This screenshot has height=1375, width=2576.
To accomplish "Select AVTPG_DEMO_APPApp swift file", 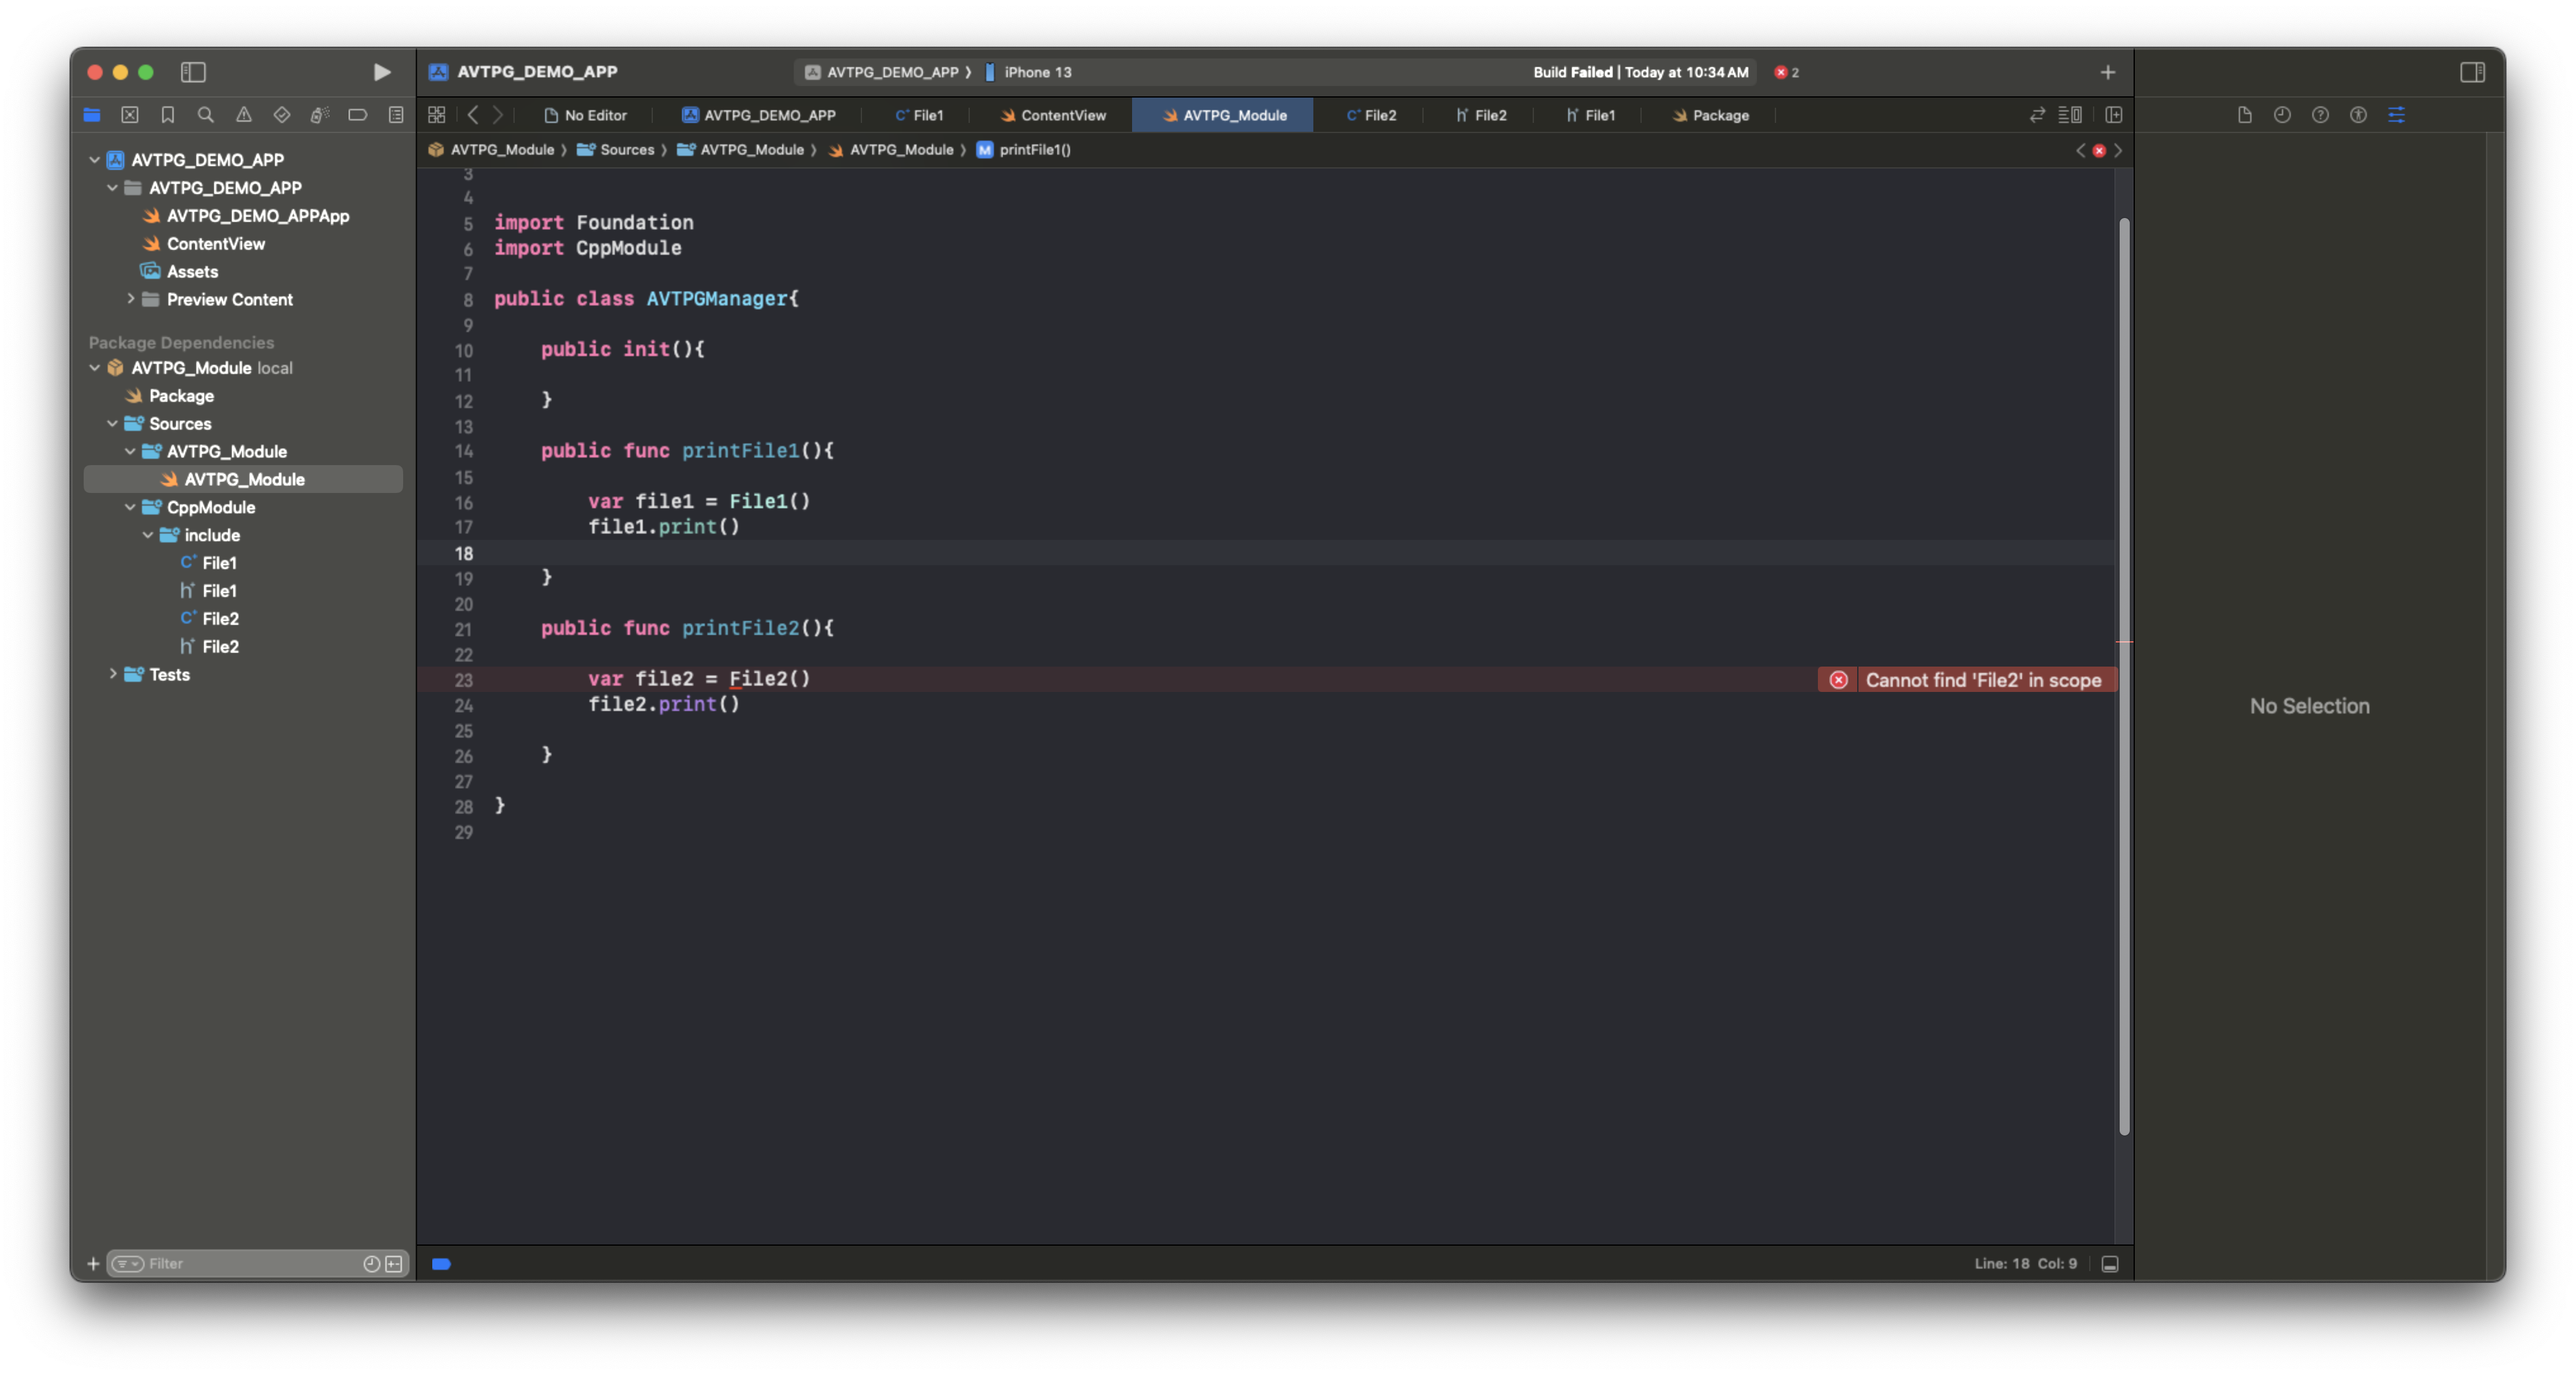I will click(246, 215).
